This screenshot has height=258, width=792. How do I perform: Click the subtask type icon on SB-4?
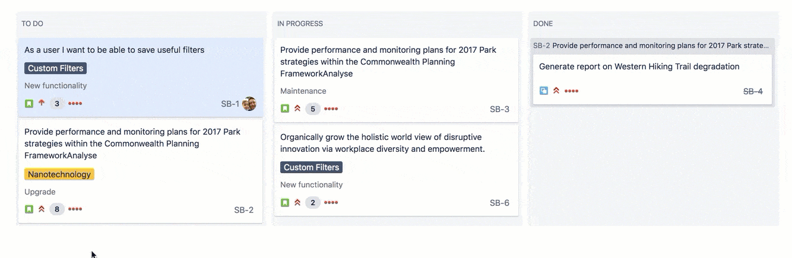[x=544, y=91]
